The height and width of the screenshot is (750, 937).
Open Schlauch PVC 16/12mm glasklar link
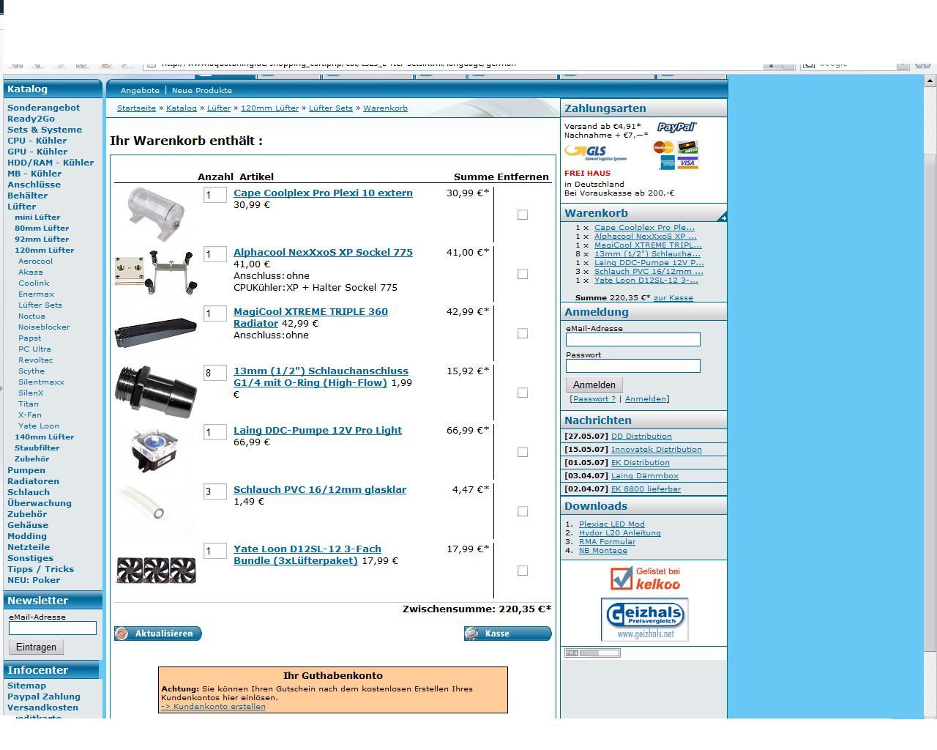320,490
